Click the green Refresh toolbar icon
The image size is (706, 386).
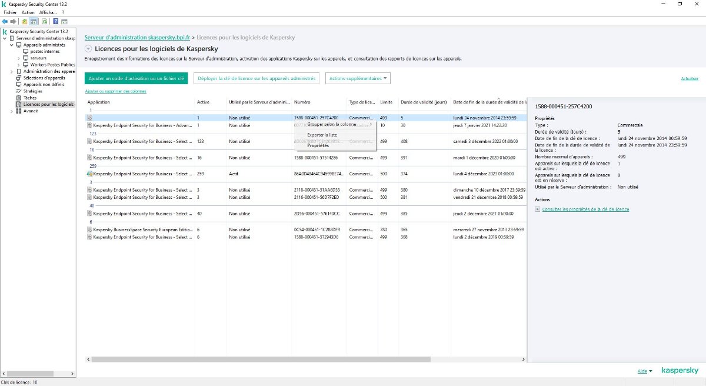[45, 21]
